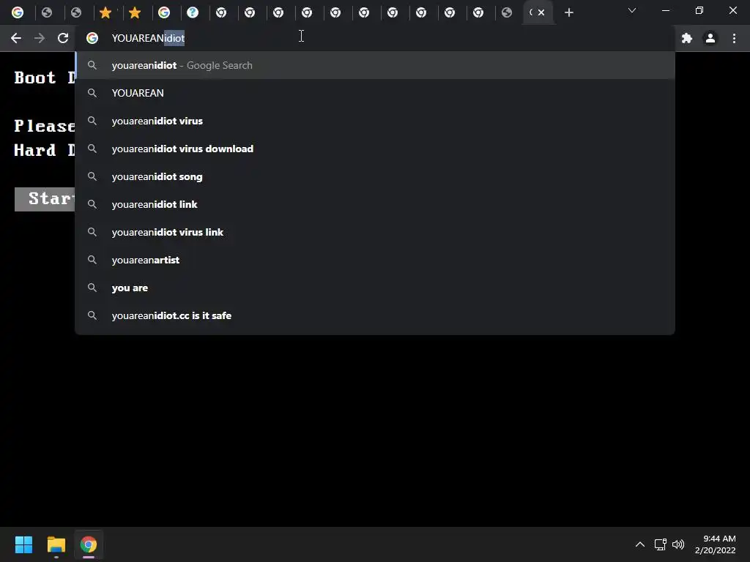
Task: Pick the "youareanidiot virus" suggestion
Action: pos(375,121)
